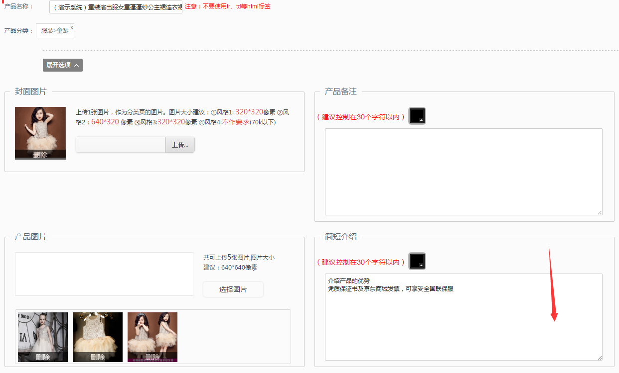Screen dimensions: 619x373
Task: Click the text 介绍产品的优势
Action: click(349, 280)
